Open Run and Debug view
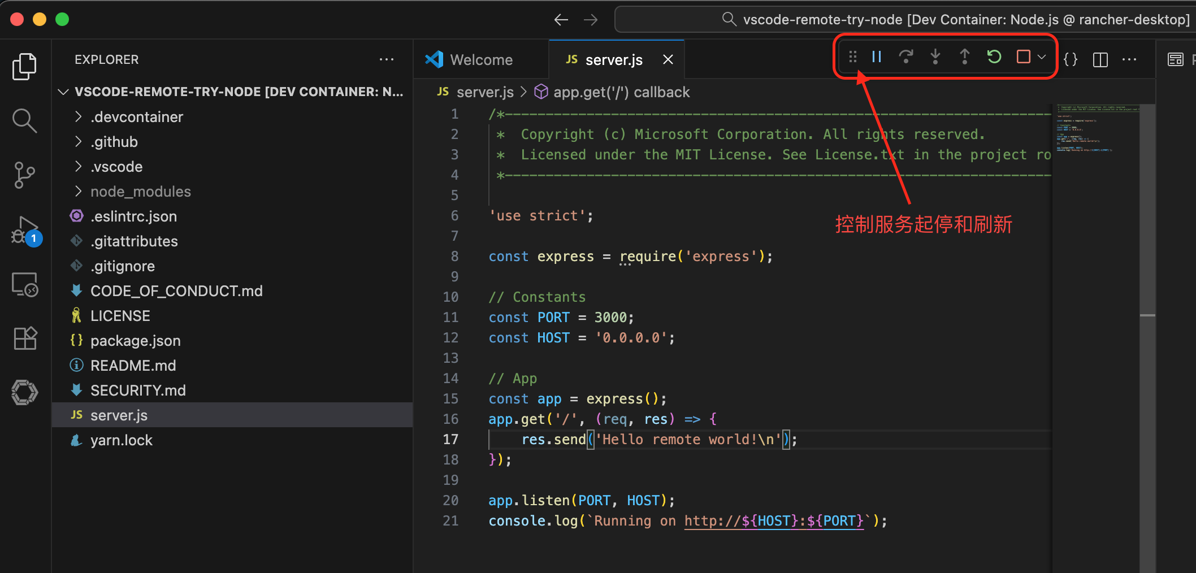This screenshot has width=1196, height=573. tap(24, 230)
